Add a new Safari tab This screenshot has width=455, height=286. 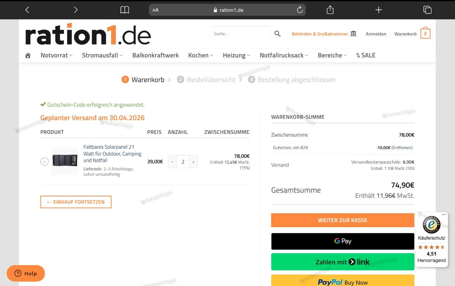click(x=379, y=10)
